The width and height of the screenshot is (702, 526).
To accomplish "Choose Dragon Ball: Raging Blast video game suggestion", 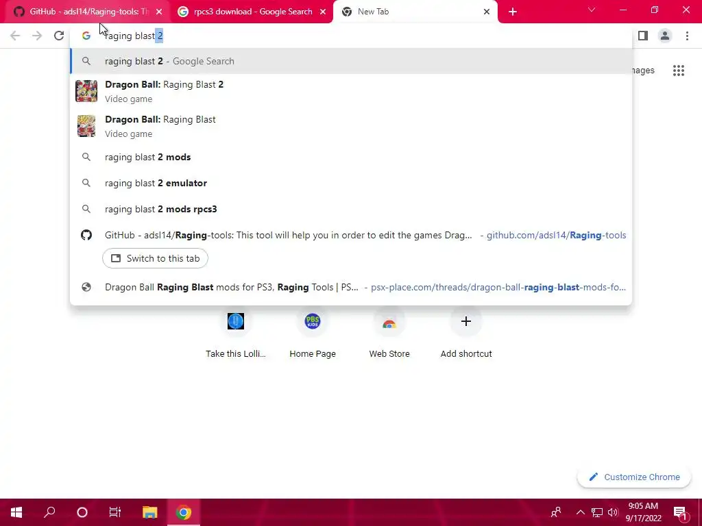I will click(351, 126).
